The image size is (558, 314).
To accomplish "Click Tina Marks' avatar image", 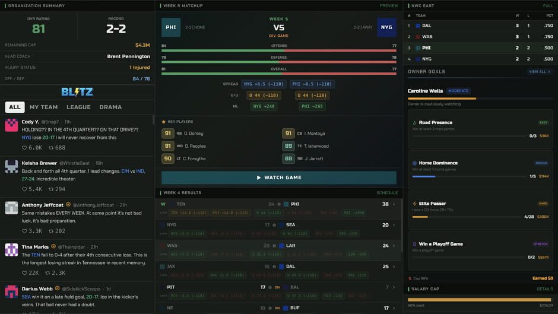I will point(11,250).
